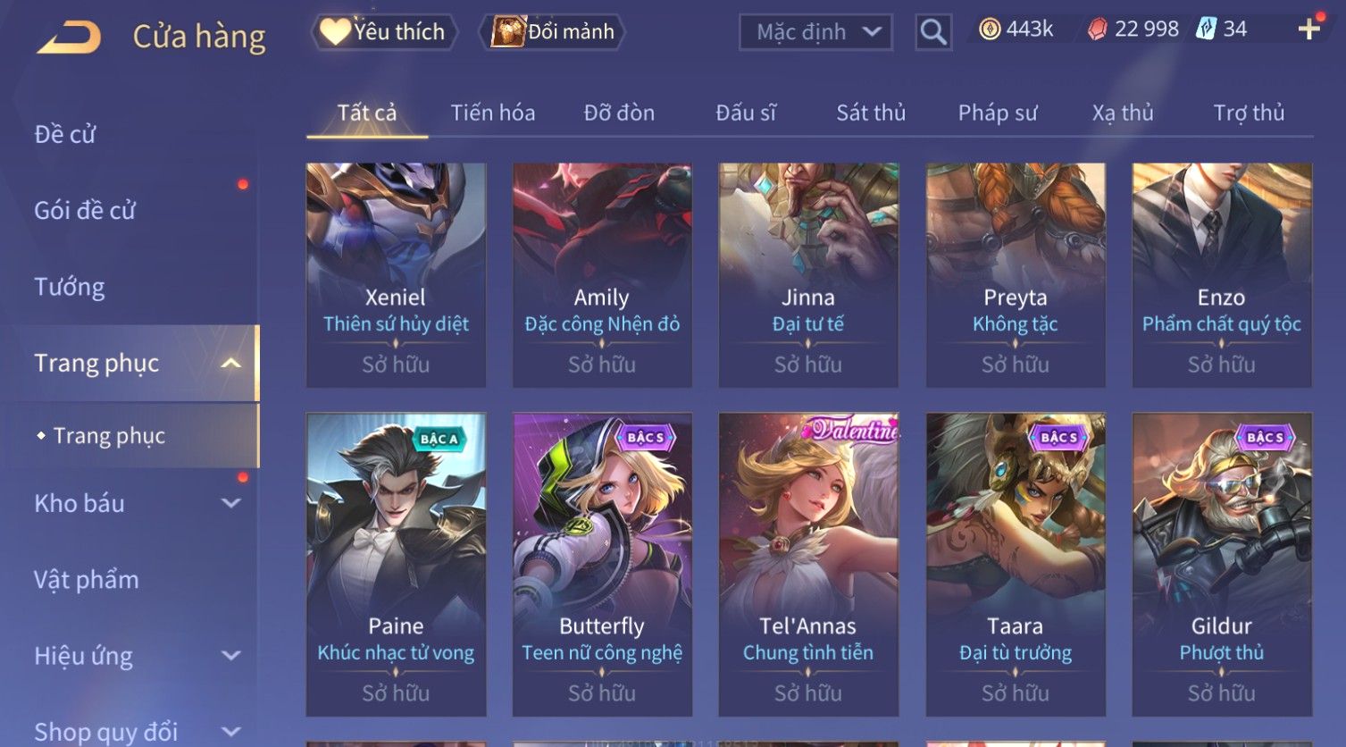Select Trang phục sub-item in sidebar

109,435
